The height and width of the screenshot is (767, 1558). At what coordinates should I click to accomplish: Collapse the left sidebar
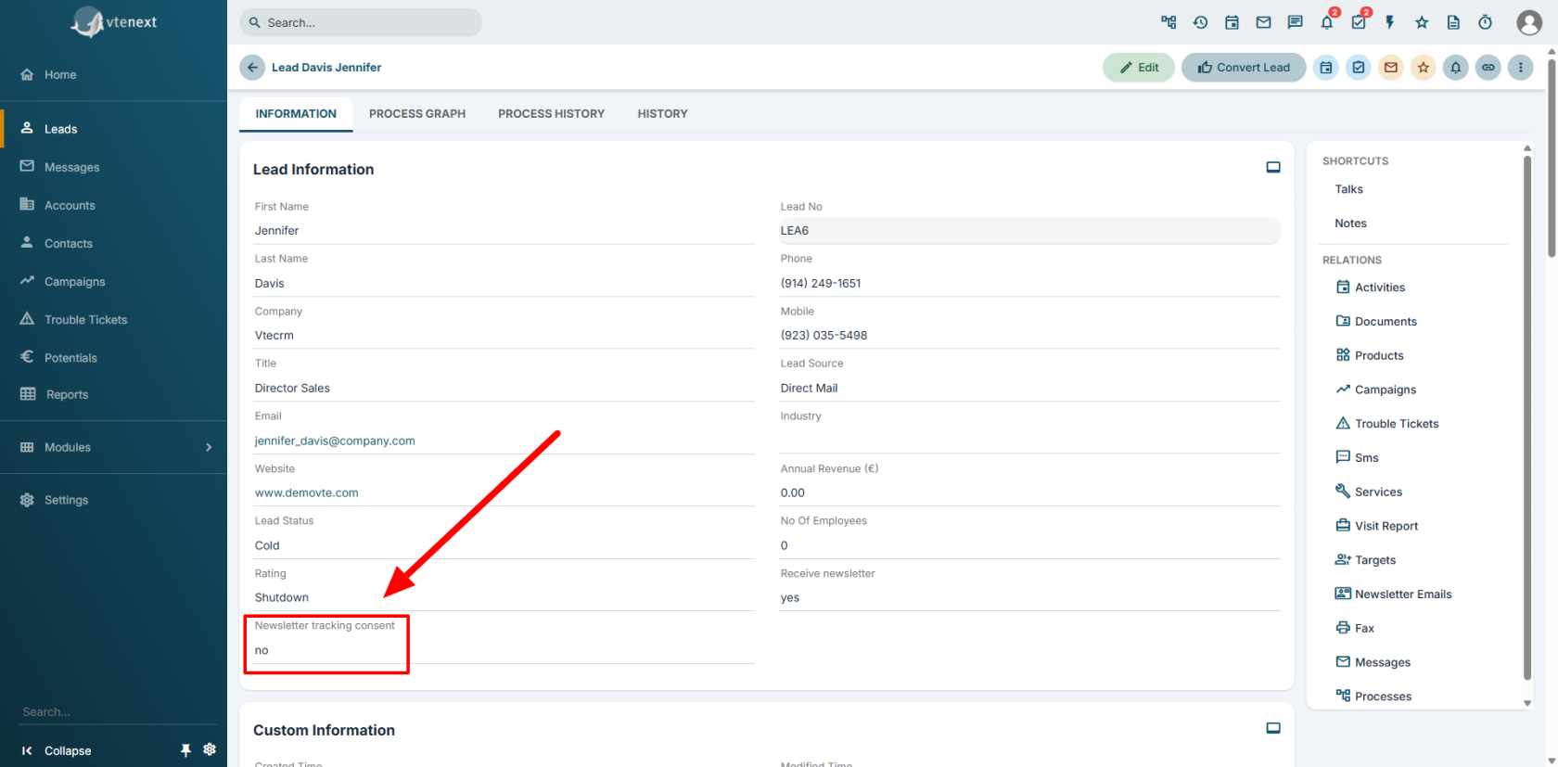[x=57, y=750]
